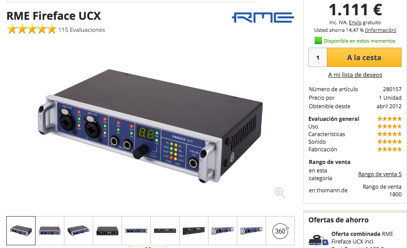
Task: Click the main Fireface UCX product image
Action: tap(150, 126)
